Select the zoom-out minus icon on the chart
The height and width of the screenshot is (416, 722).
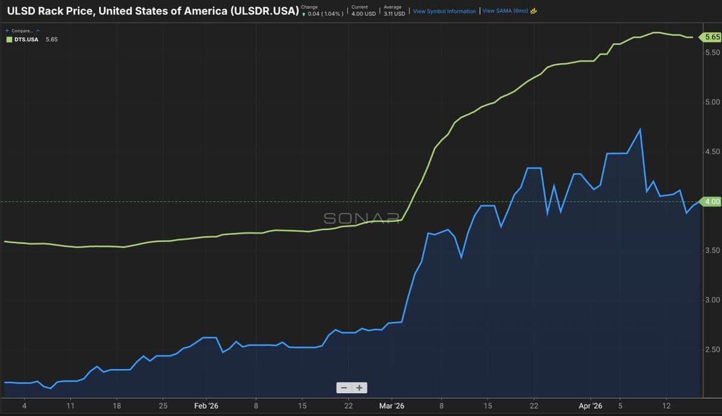pos(344,388)
